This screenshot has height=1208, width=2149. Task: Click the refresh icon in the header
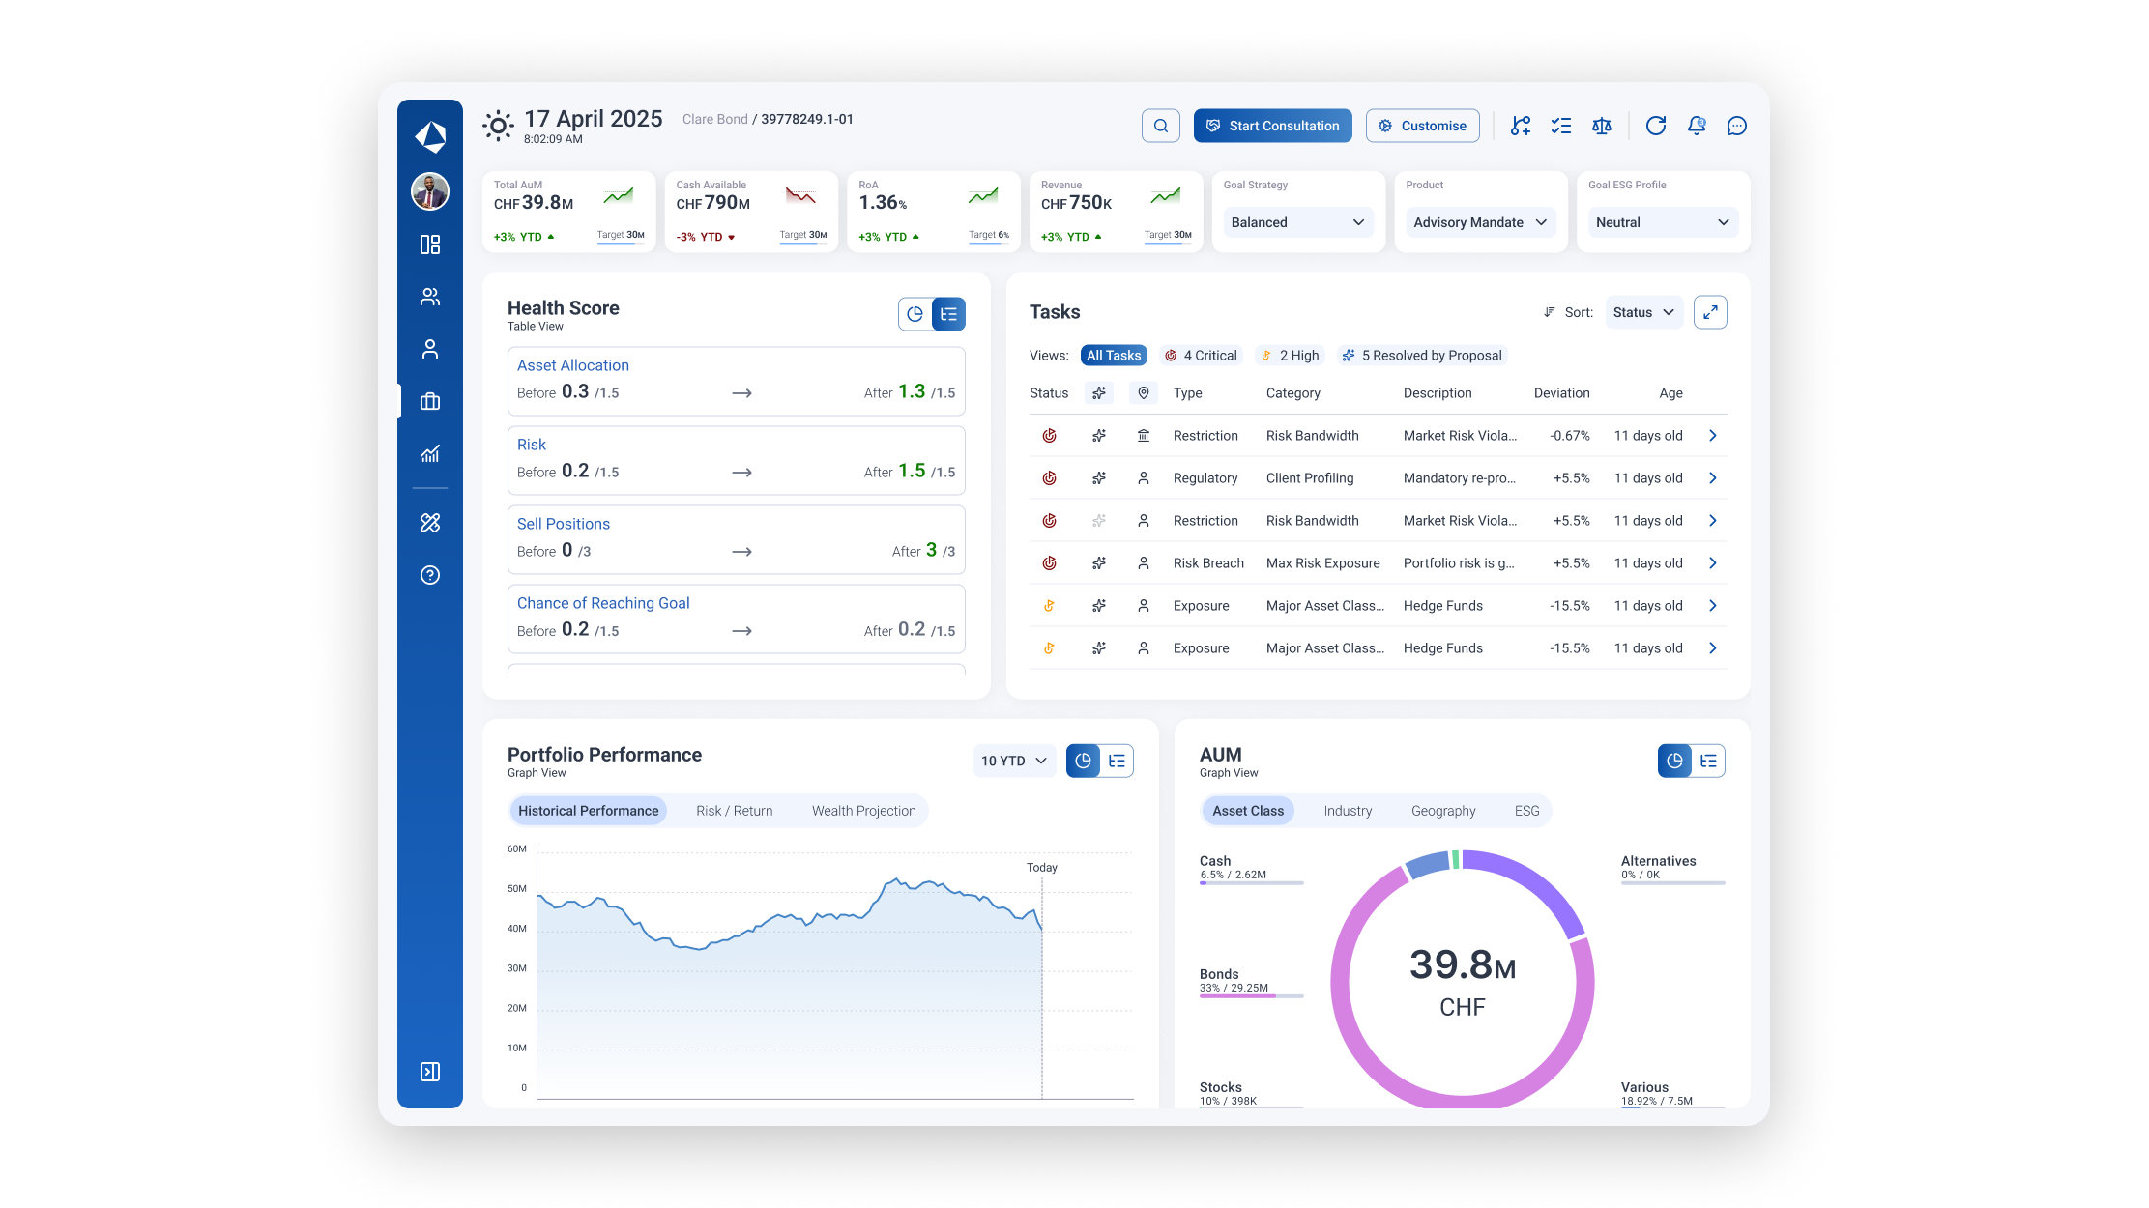point(1656,126)
